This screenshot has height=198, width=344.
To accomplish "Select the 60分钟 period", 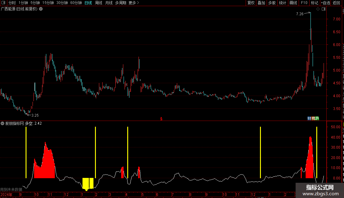I will coord(76,3).
